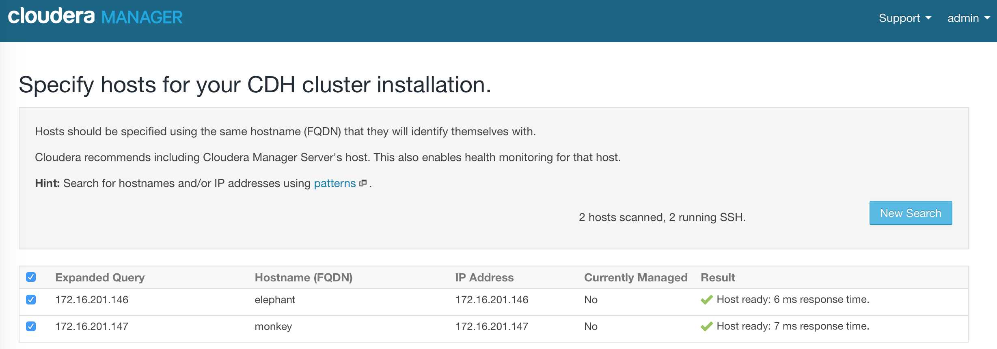Uncheck the elephant host checkbox
997x349 pixels.
pyautogui.click(x=31, y=300)
